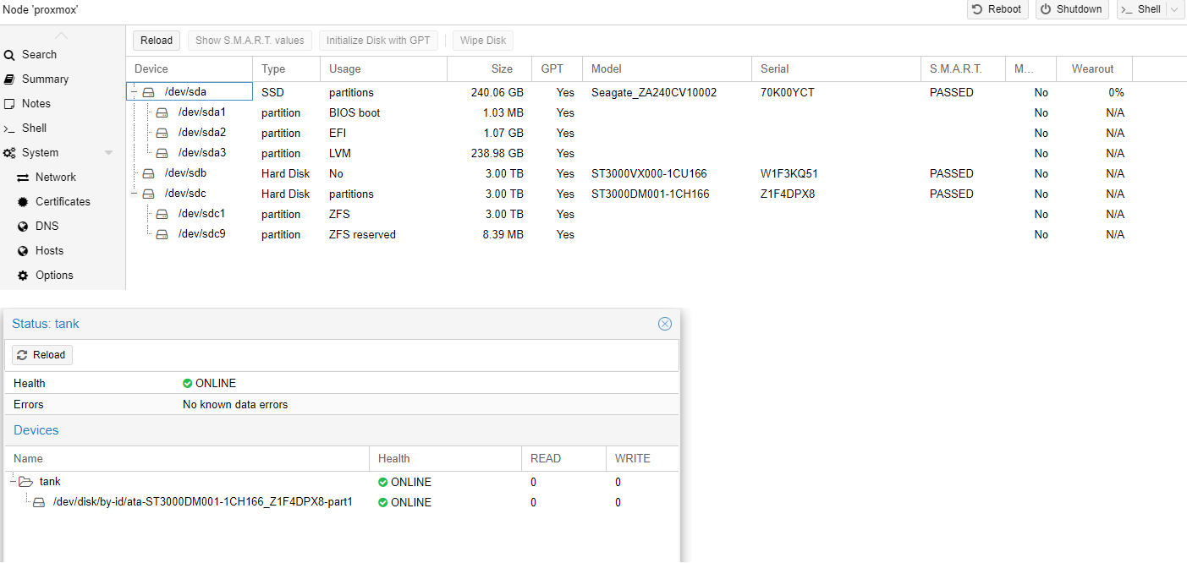1187x563 pixels.
Task: Click the tank folder icon
Action: pyautogui.click(x=25, y=482)
